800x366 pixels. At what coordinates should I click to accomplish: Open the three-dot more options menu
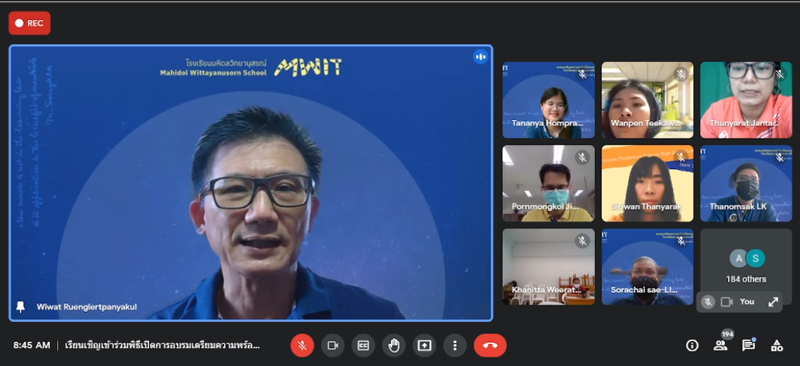point(455,345)
